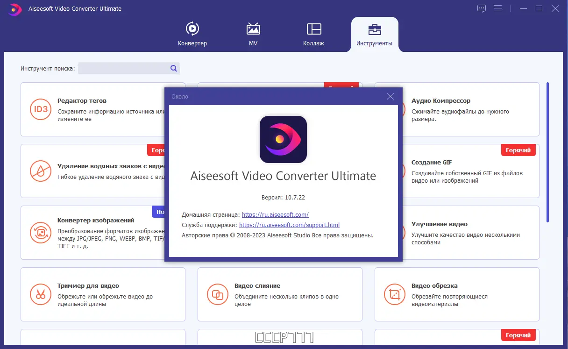Screen dimensions: 568x349
Task: Open the ru.aiseesoft.com homepage link
Action: coord(275,215)
